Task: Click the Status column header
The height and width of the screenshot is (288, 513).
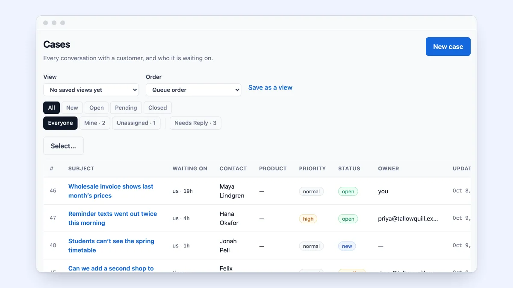Action: tap(349, 169)
